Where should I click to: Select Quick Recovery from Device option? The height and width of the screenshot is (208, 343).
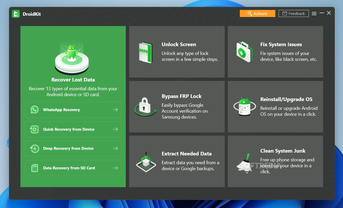(73, 129)
